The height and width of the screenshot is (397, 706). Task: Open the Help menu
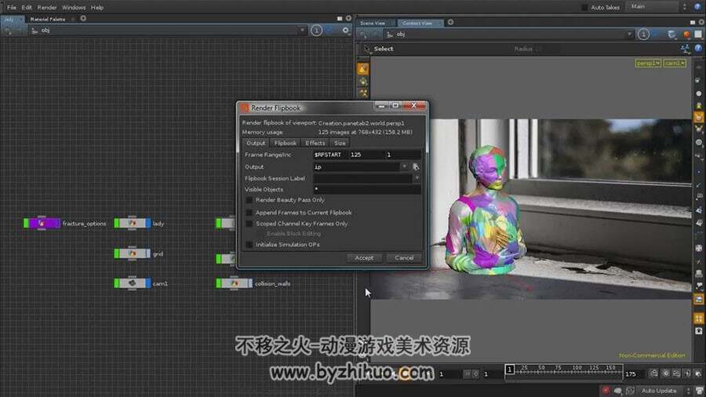pos(96,7)
